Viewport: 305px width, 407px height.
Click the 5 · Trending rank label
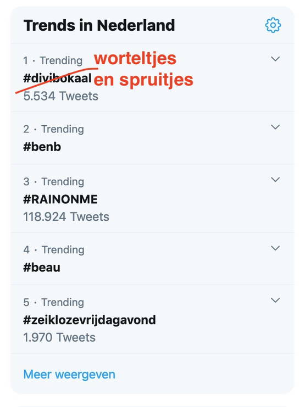pyautogui.click(x=53, y=303)
